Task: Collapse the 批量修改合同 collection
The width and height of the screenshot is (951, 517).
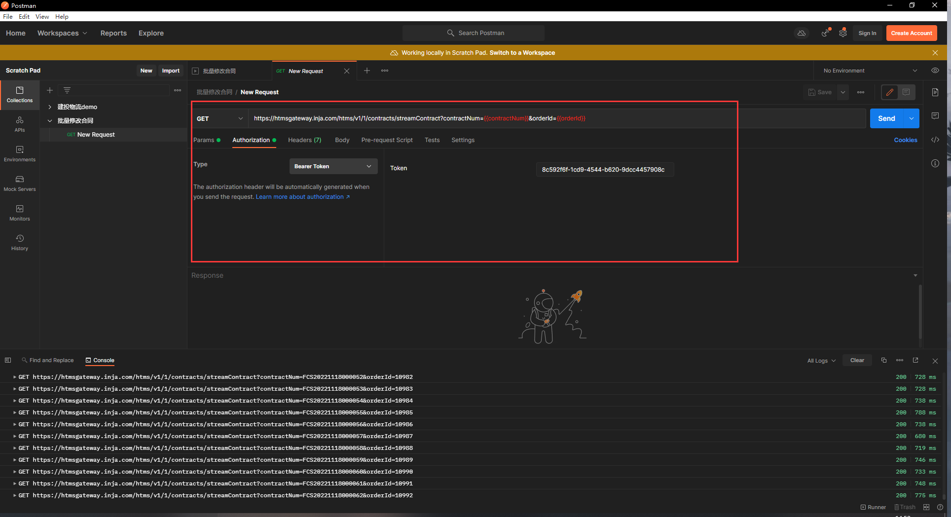Action: coord(50,121)
